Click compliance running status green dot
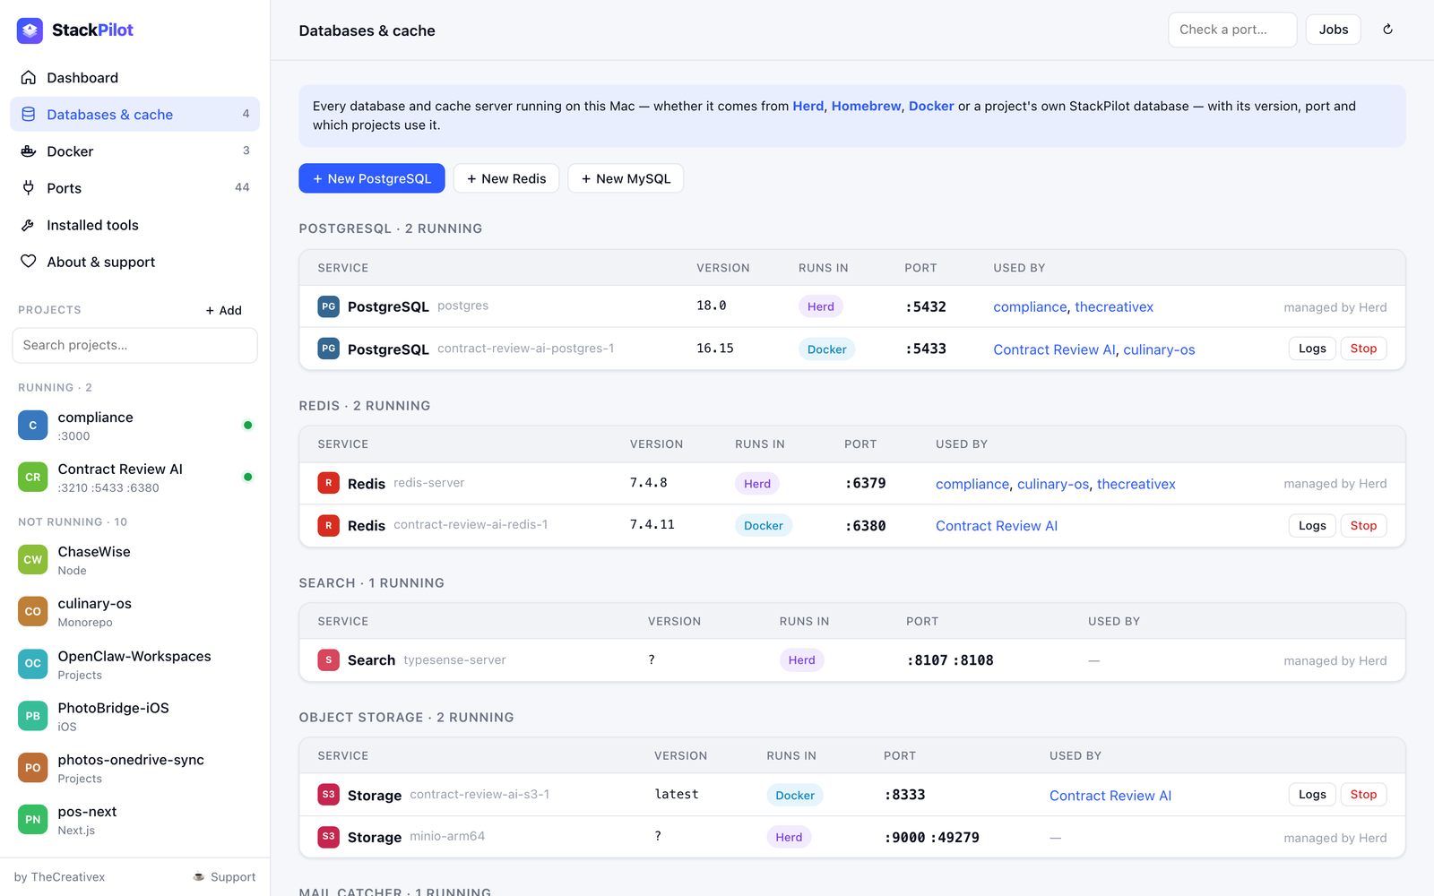1434x896 pixels. click(247, 425)
